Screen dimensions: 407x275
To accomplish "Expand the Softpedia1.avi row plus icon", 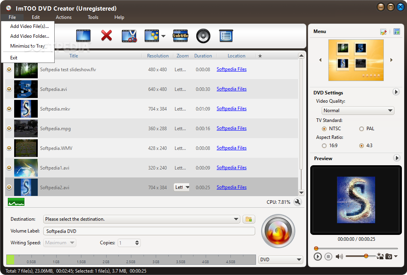I will coord(9,168).
